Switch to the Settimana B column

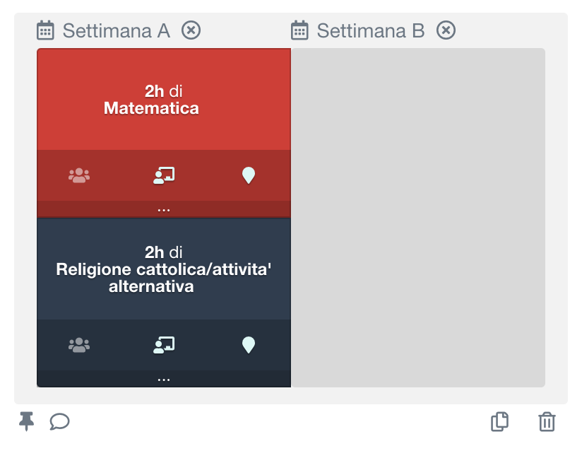tap(372, 30)
